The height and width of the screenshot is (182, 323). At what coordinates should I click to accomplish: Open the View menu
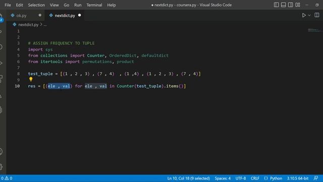[x=54, y=5]
